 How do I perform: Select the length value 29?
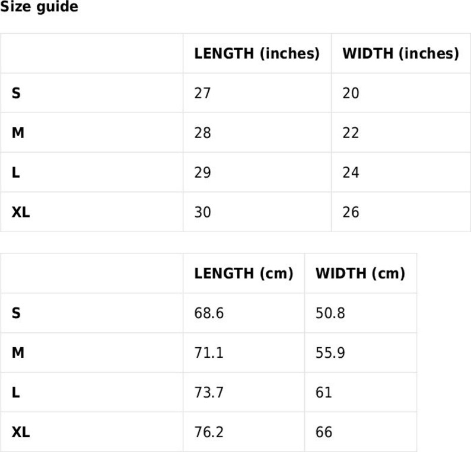click(202, 172)
